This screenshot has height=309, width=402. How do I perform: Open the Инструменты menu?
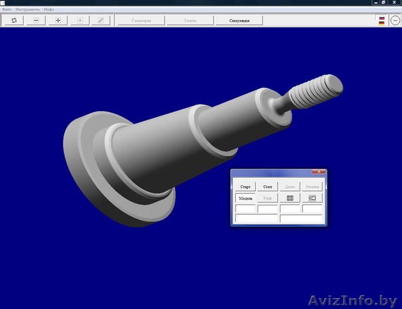(27, 9)
